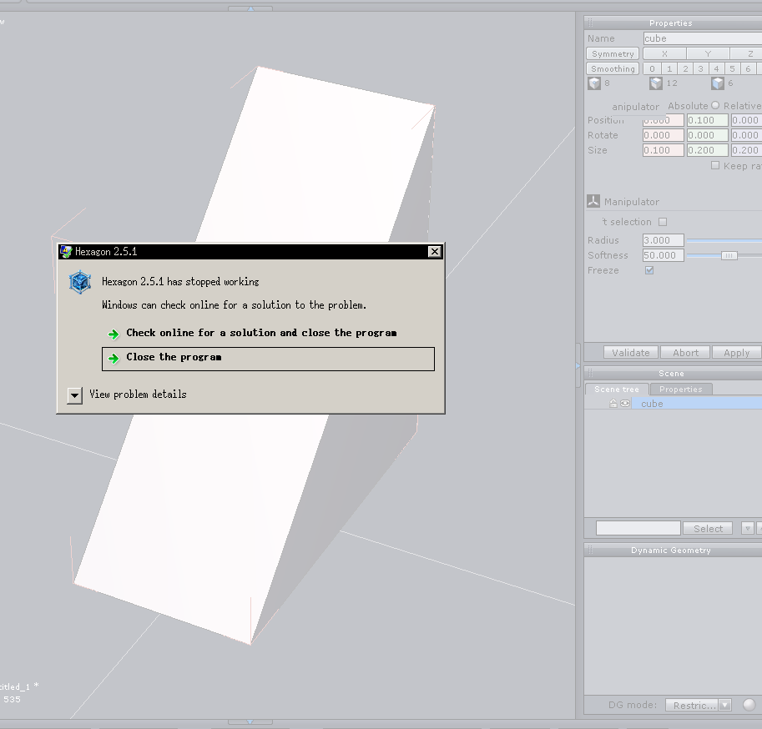Click the Validate button
Image resolution: width=762 pixels, height=729 pixels.
(631, 353)
